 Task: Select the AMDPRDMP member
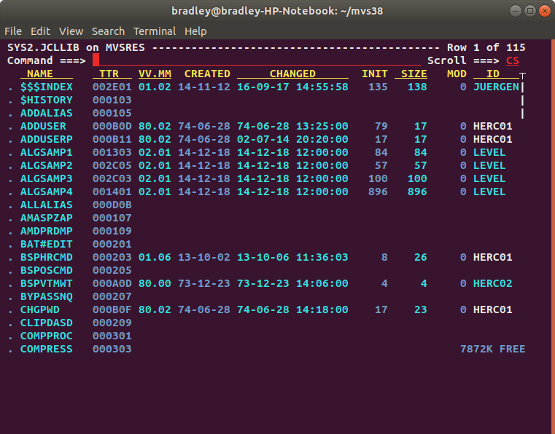(47, 231)
